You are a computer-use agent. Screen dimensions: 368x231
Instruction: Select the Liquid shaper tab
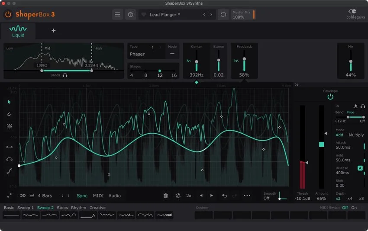click(18, 32)
